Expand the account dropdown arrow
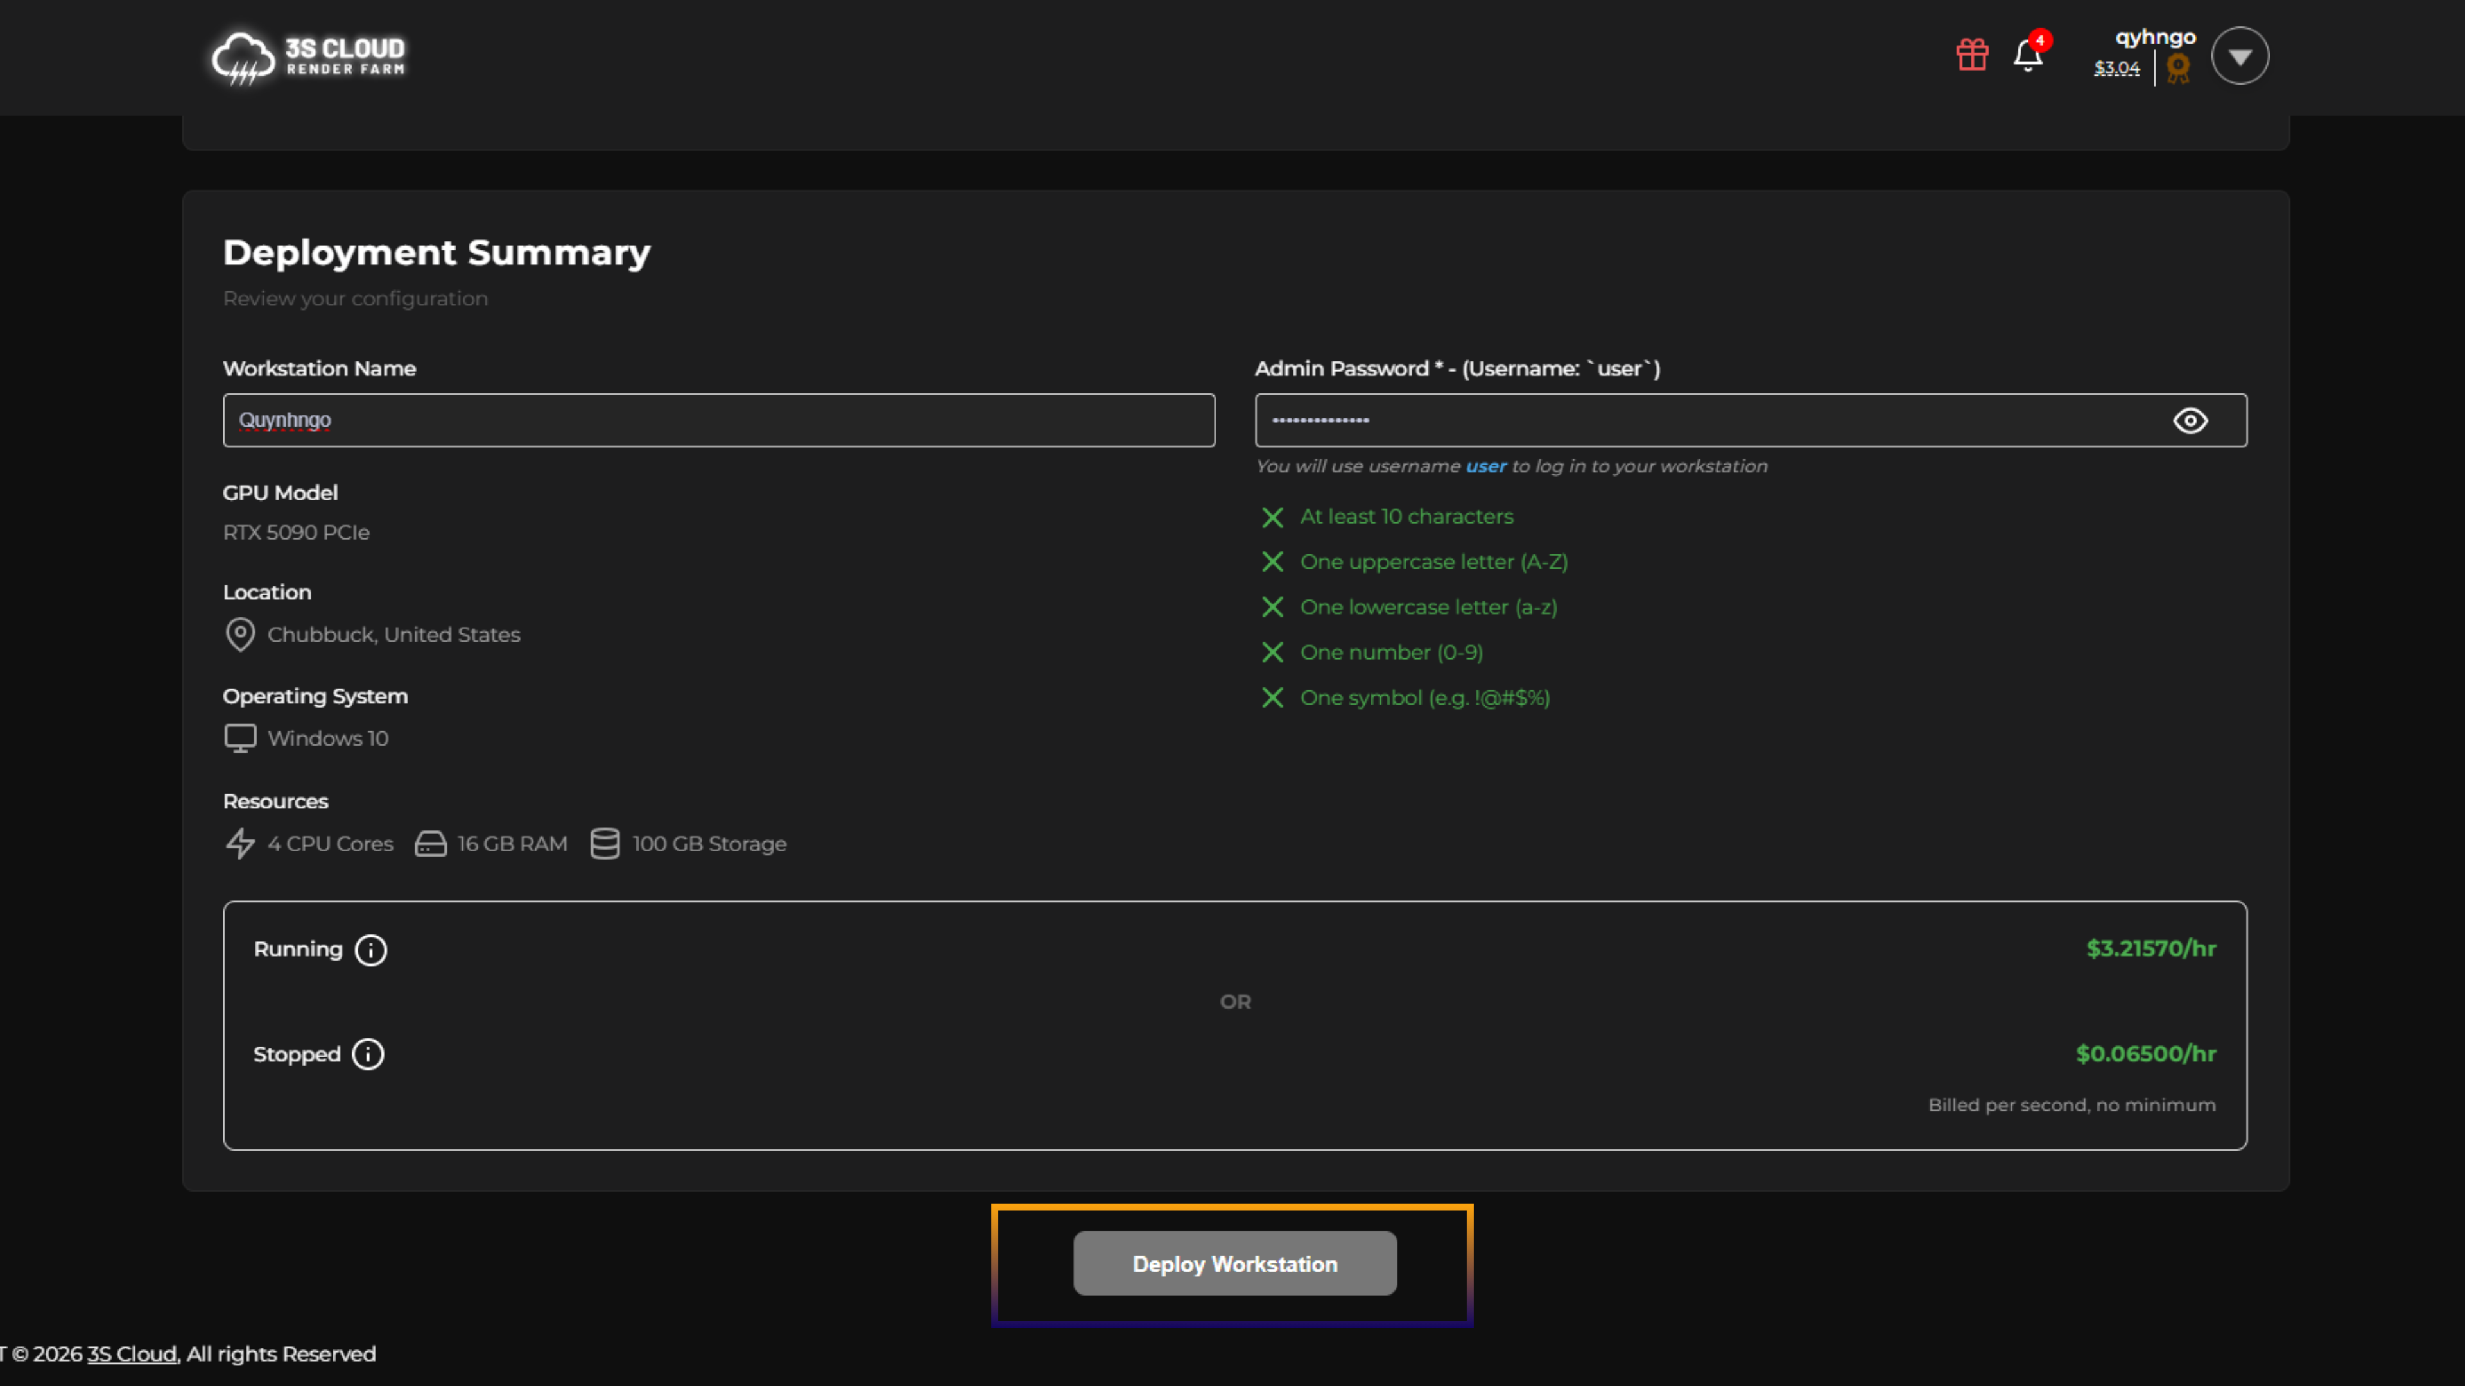The height and width of the screenshot is (1386, 2465). [2239, 56]
